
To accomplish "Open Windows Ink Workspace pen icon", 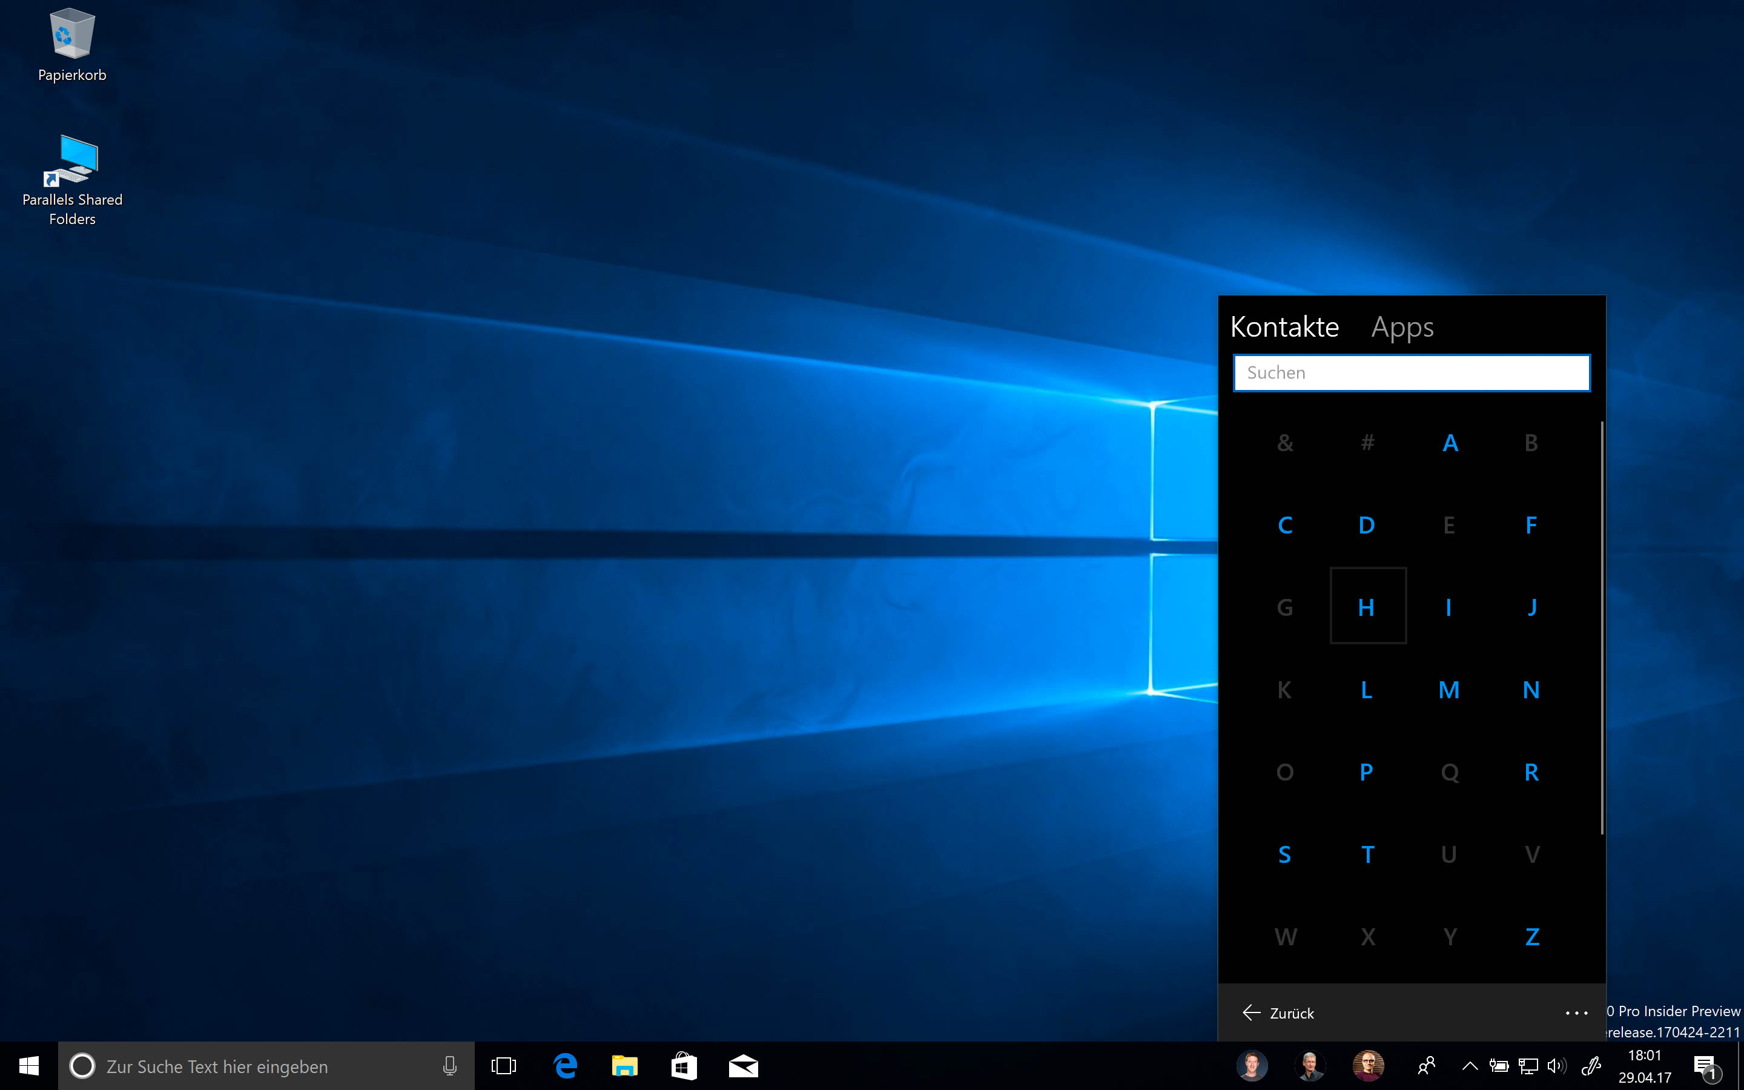I will [x=1591, y=1066].
